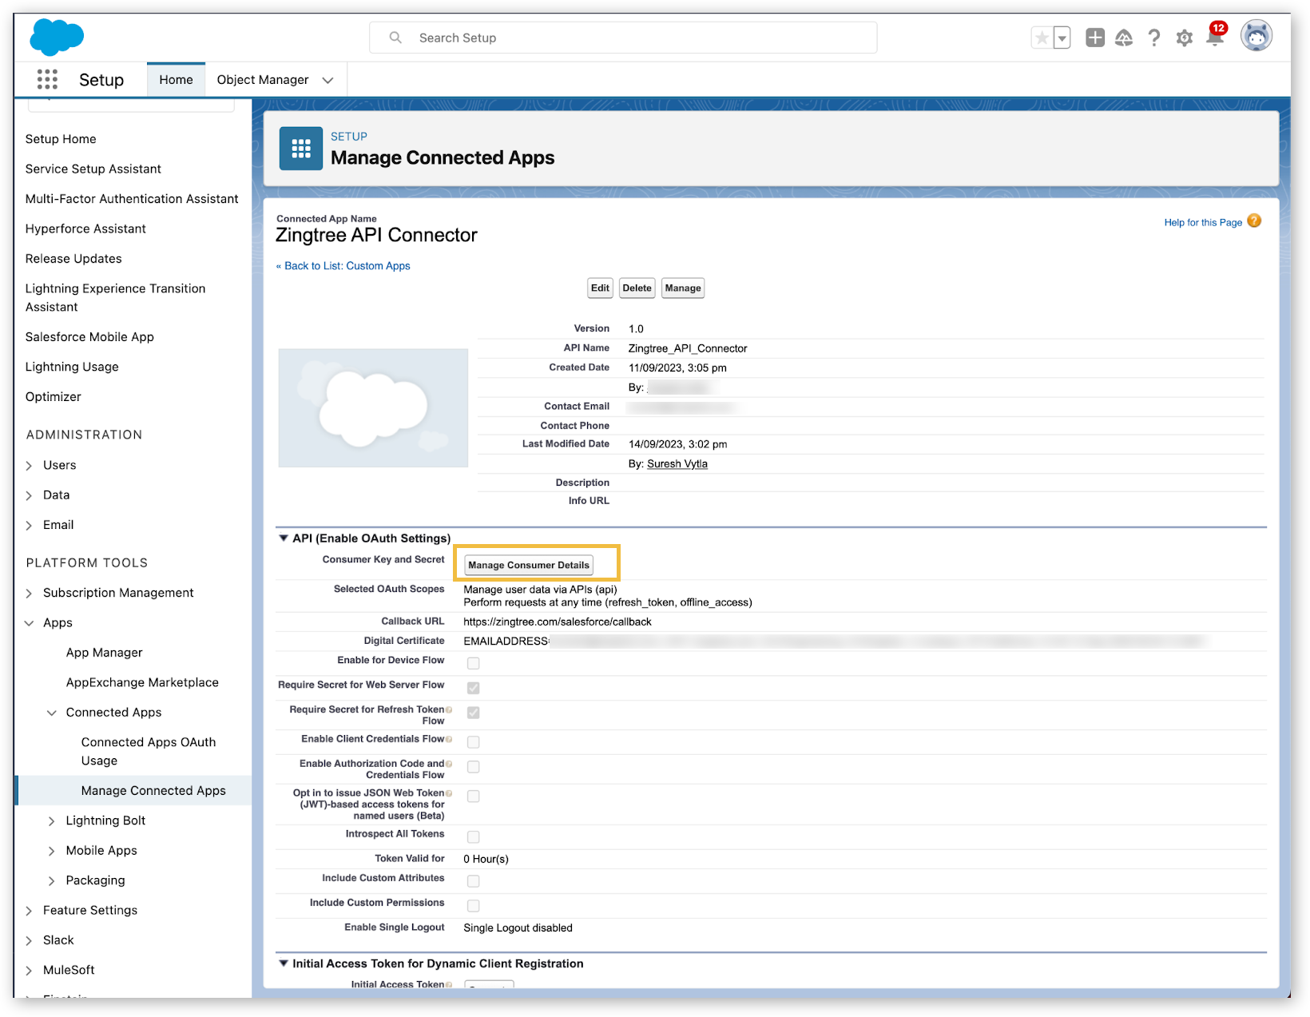Switch to the Home tab
1310x1017 pixels.
coord(176,80)
